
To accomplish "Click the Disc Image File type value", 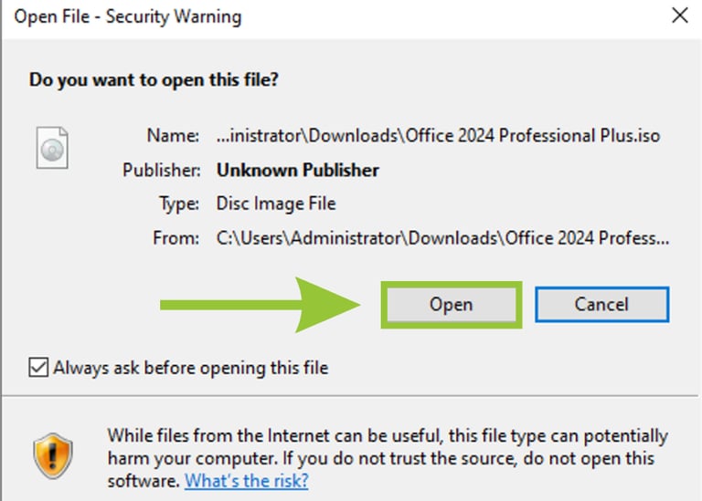I will pyautogui.click(x=276, y=204).
